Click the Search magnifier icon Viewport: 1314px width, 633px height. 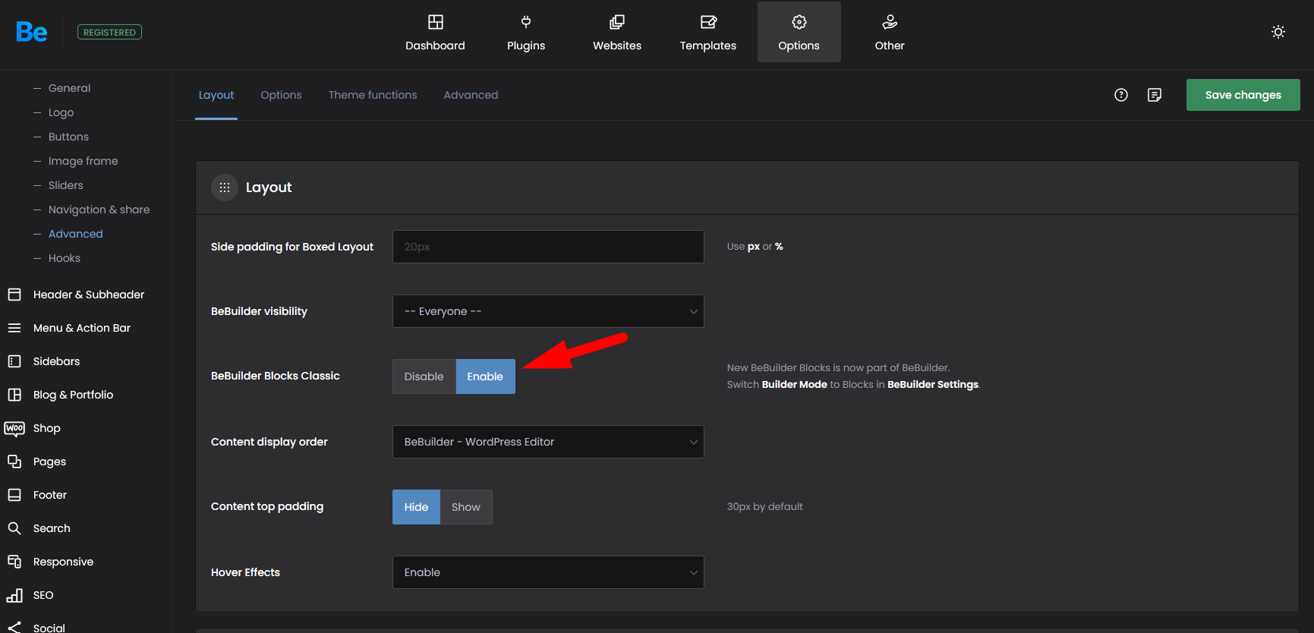(x=14, y=528)
